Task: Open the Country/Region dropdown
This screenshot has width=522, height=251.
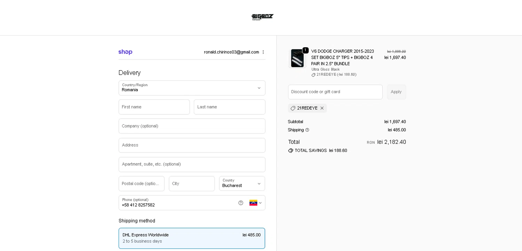Action: pyautogui.click(x=192, y=88)
